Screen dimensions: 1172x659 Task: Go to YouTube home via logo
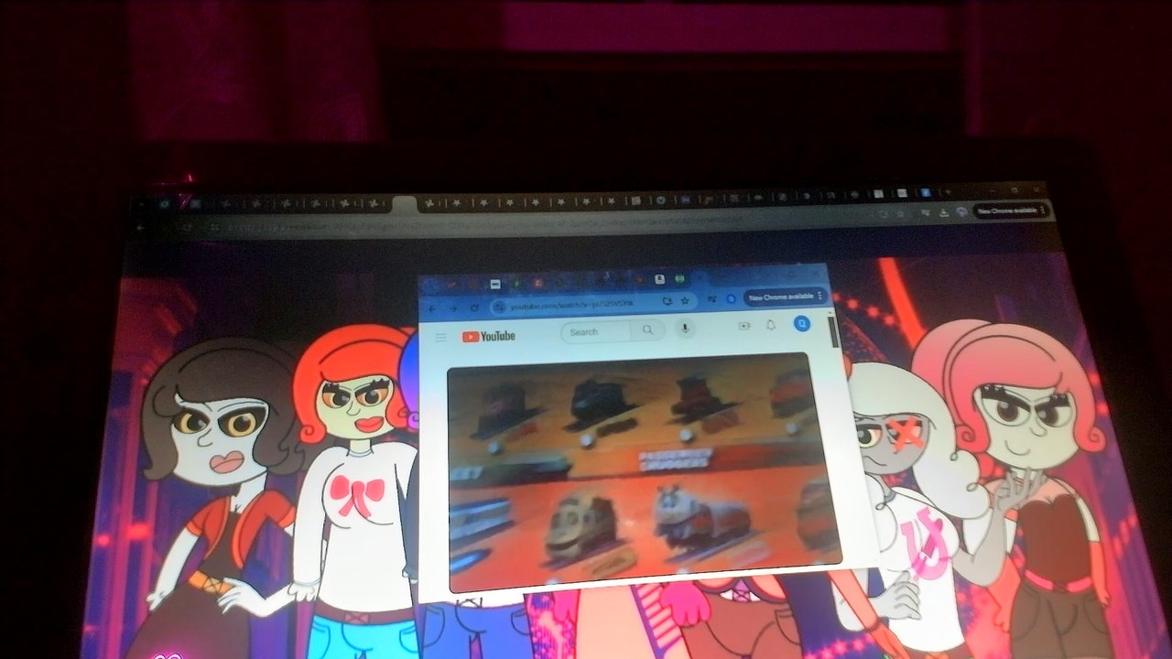coord(488,336)
